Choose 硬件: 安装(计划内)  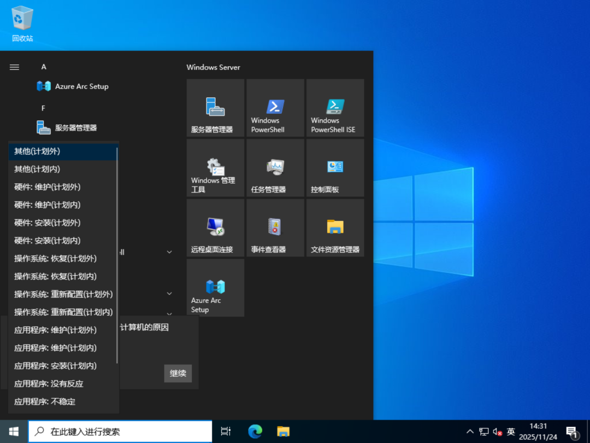(x=63, y=241)
